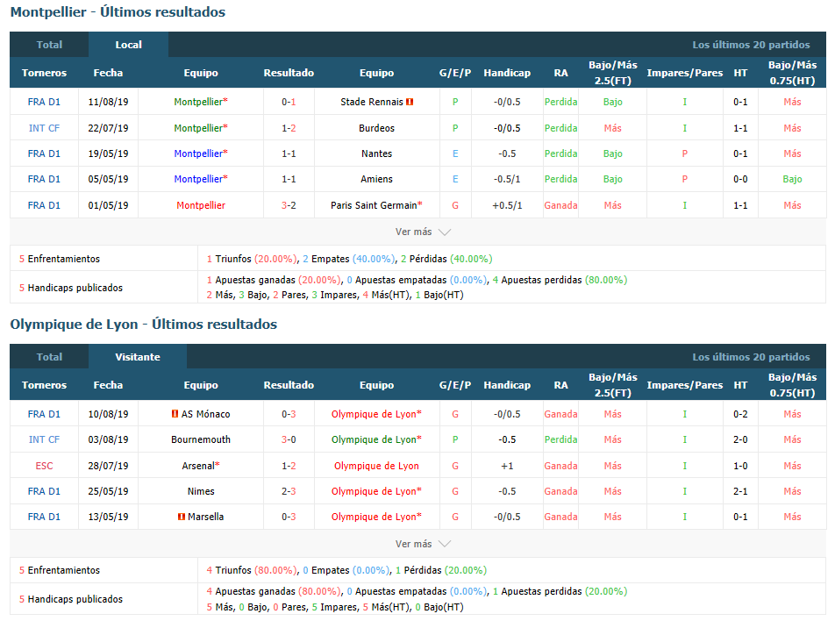Click red card icon beside Marsella

182,517
